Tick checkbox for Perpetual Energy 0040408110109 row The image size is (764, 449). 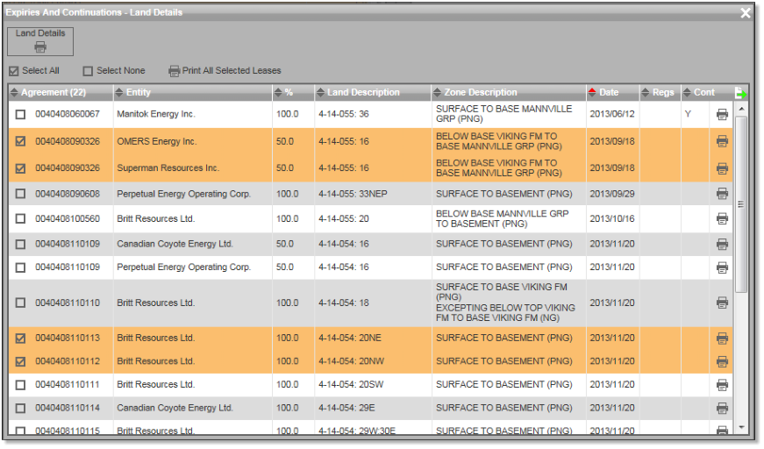click(x=20, y=267)
